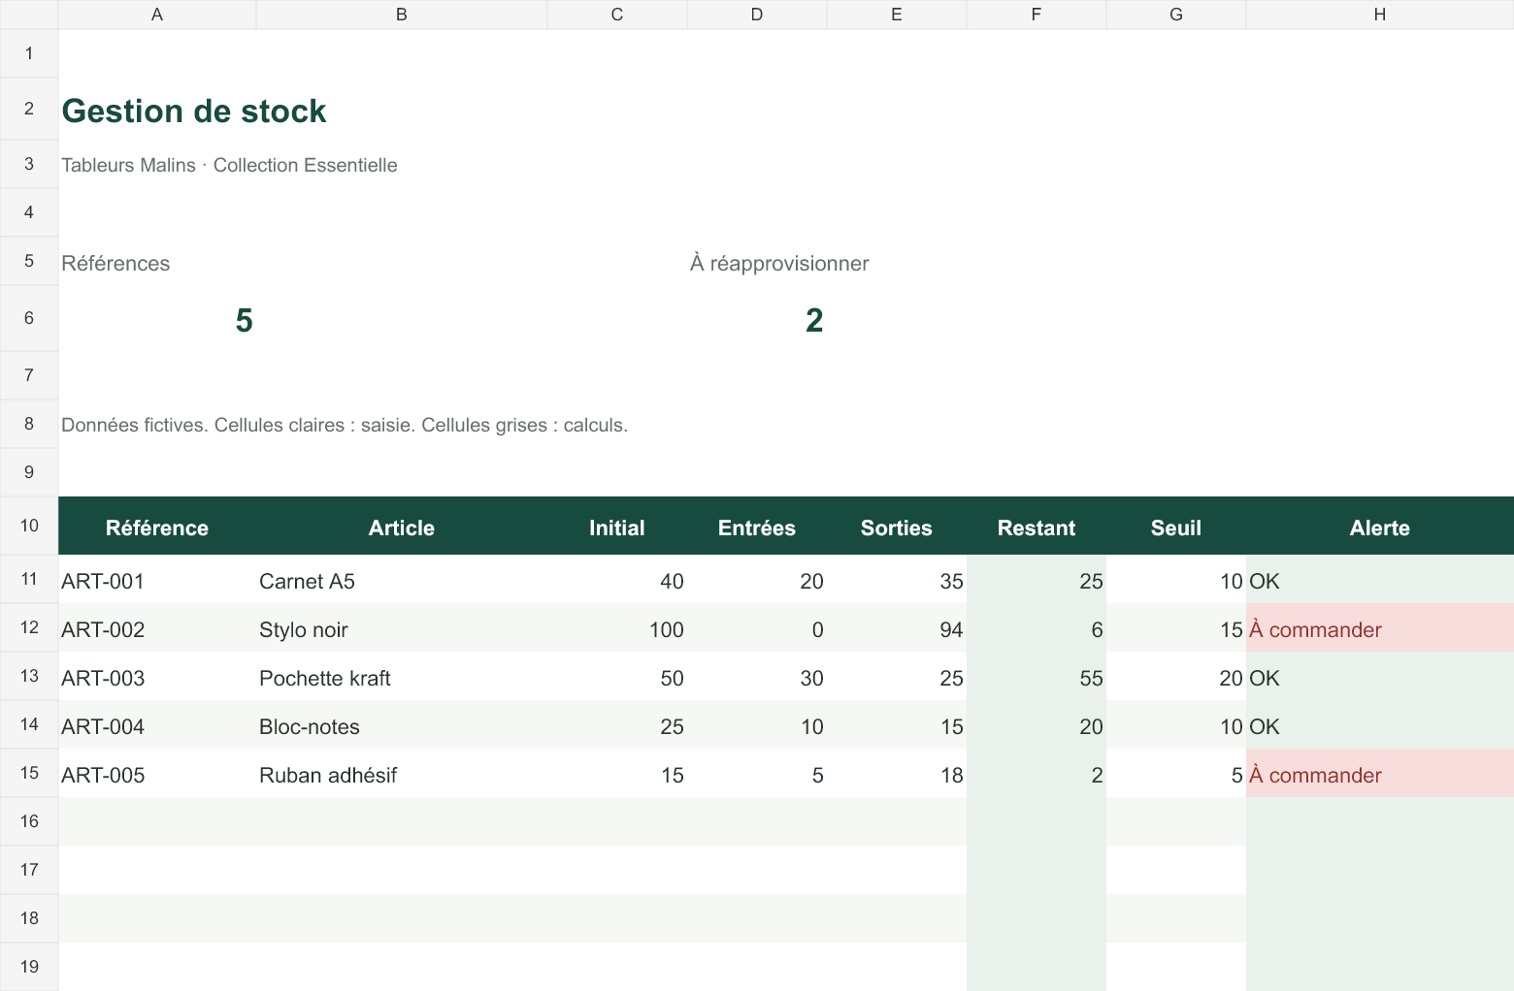Image resolution: width=1514 pixels, height=991 pixels.
Task: Select Ruban adhésif 'À commander' alert cell
Action: click(x=1380, y=774)
